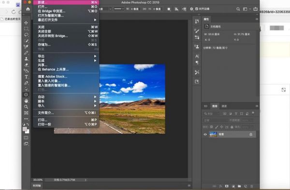Select the Move tool in toolbar

tap(26, 23)
